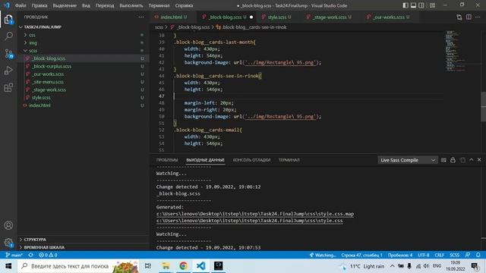Toggle output auto-scroll lock

point(453,160)
